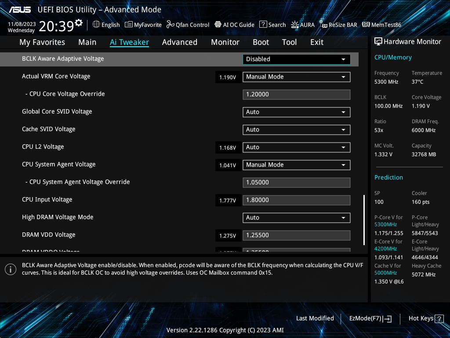Viewport: 450px width, 338px height.
Task: Click the EzMode exit arrow icon
Action: 388,319
